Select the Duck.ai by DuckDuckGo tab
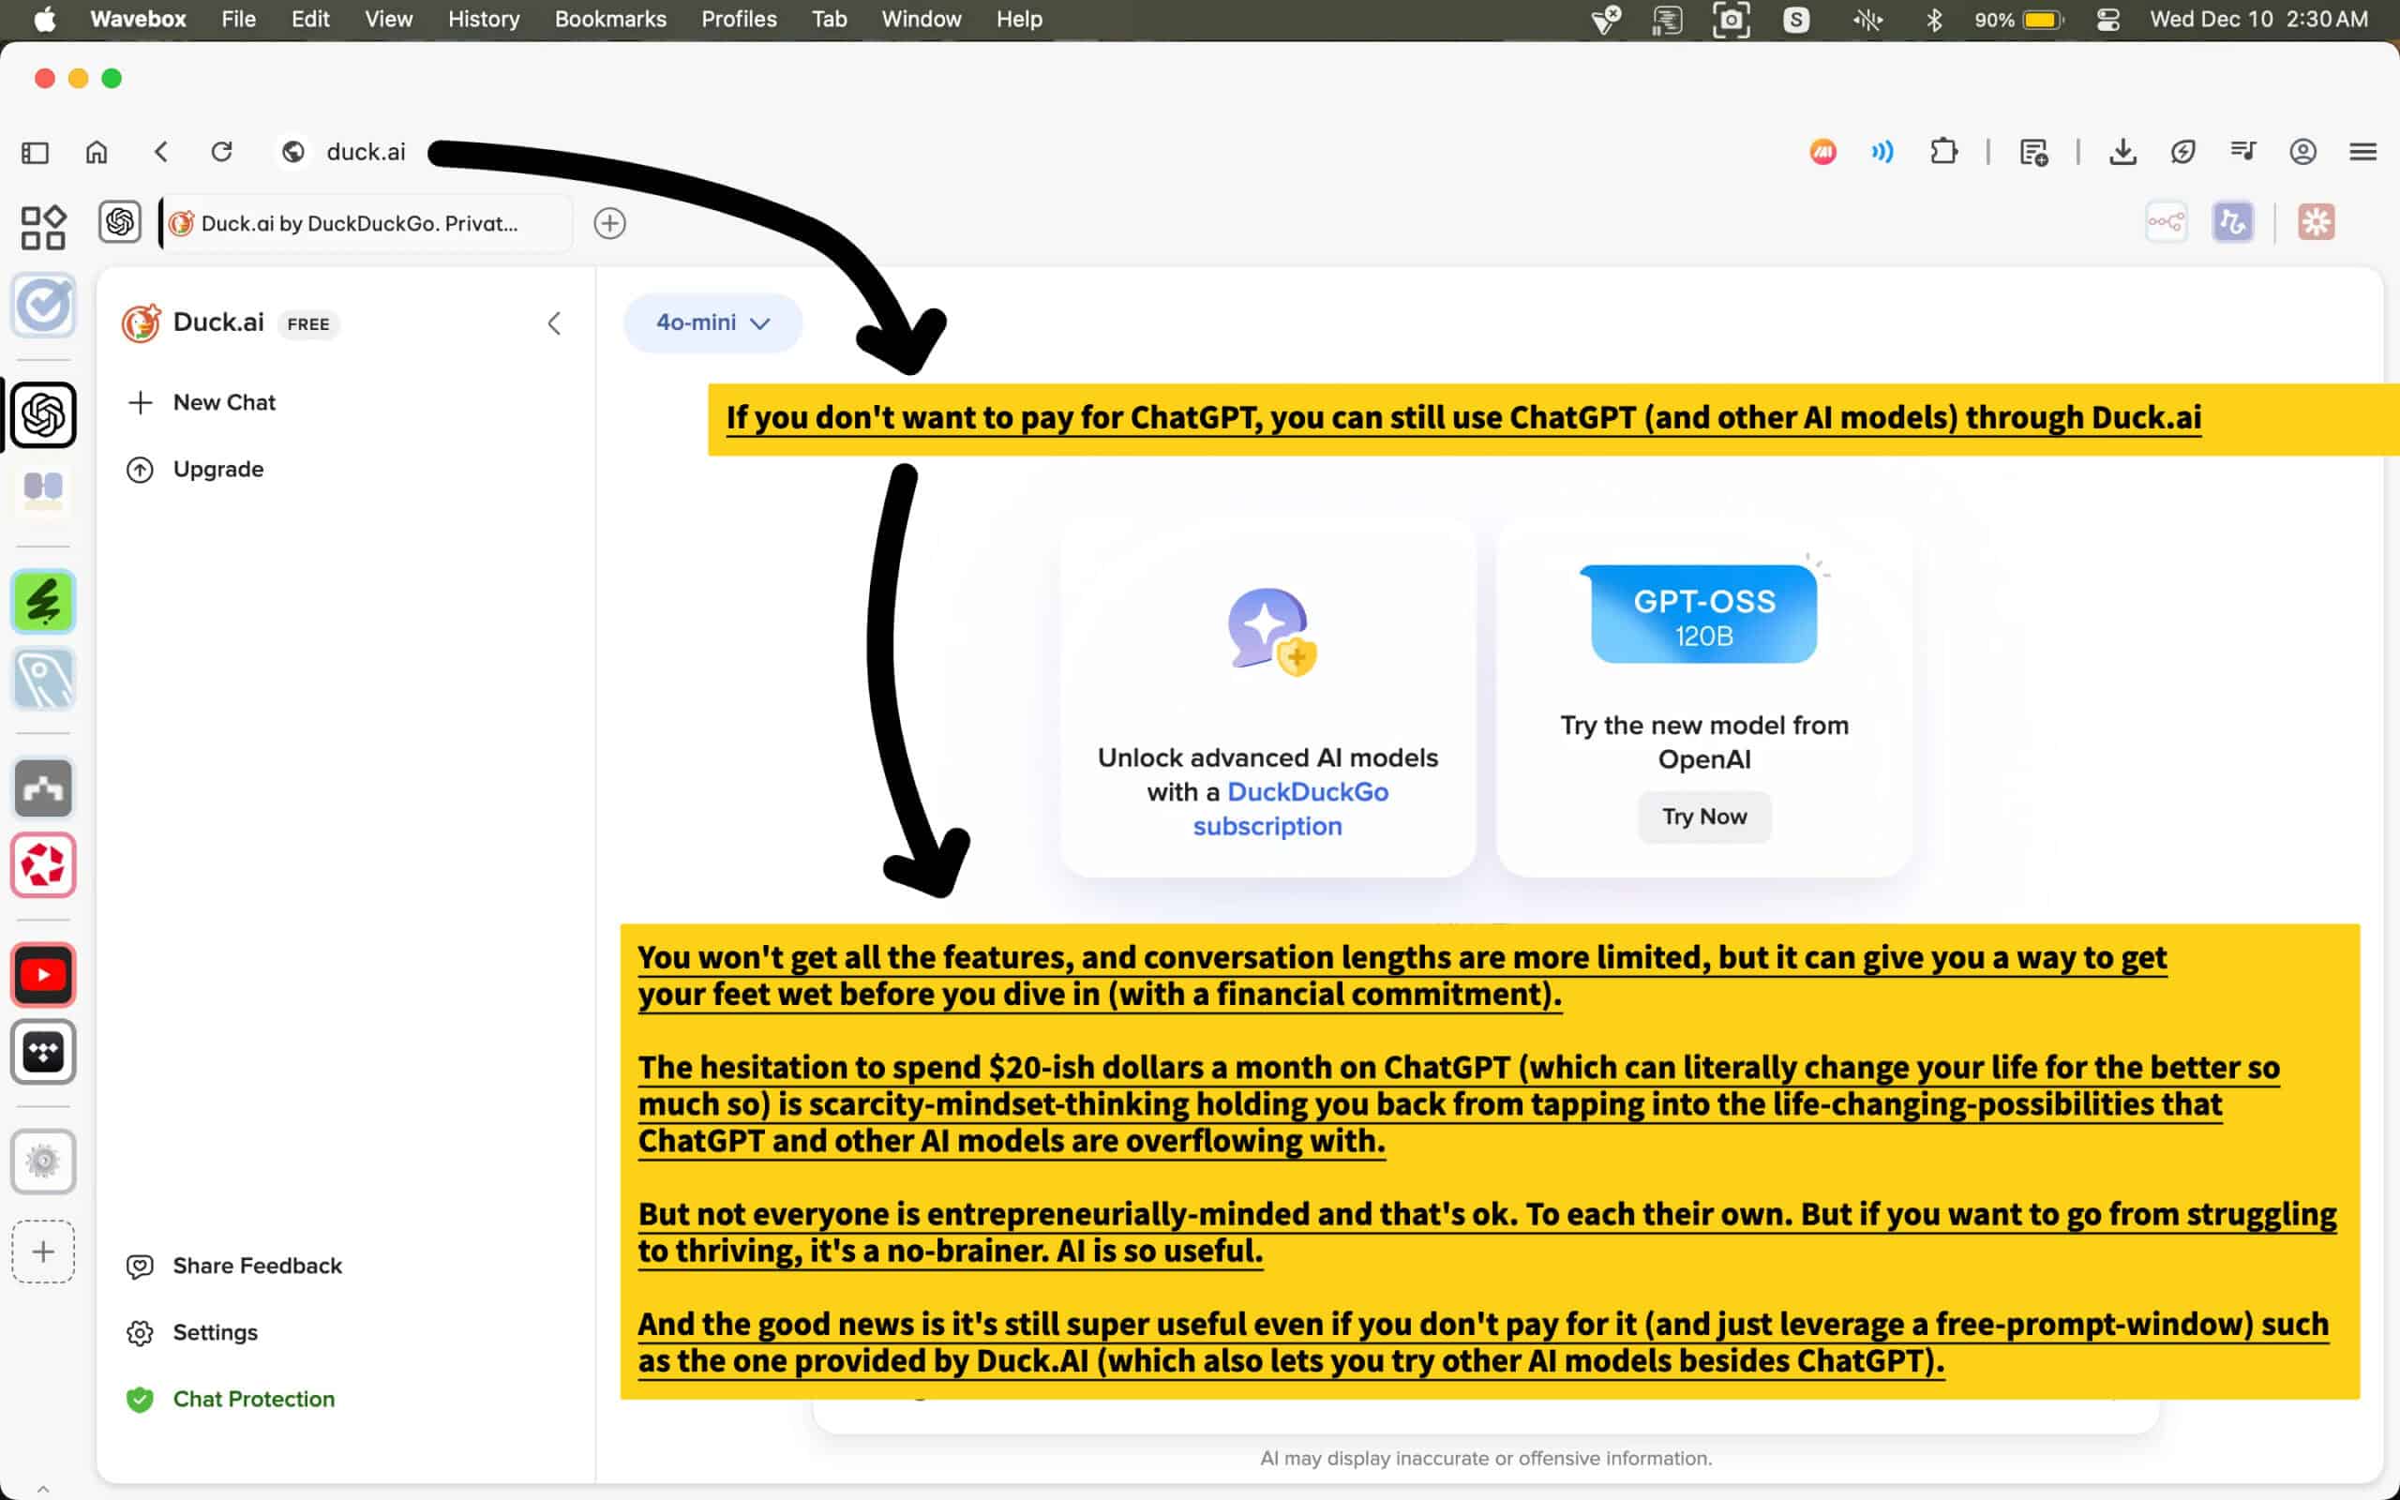 (x=359, y=223)
